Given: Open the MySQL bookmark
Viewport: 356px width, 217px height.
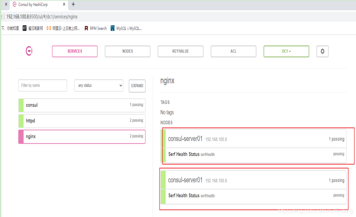Looking at the screenshot, I should tap(126, 28).
